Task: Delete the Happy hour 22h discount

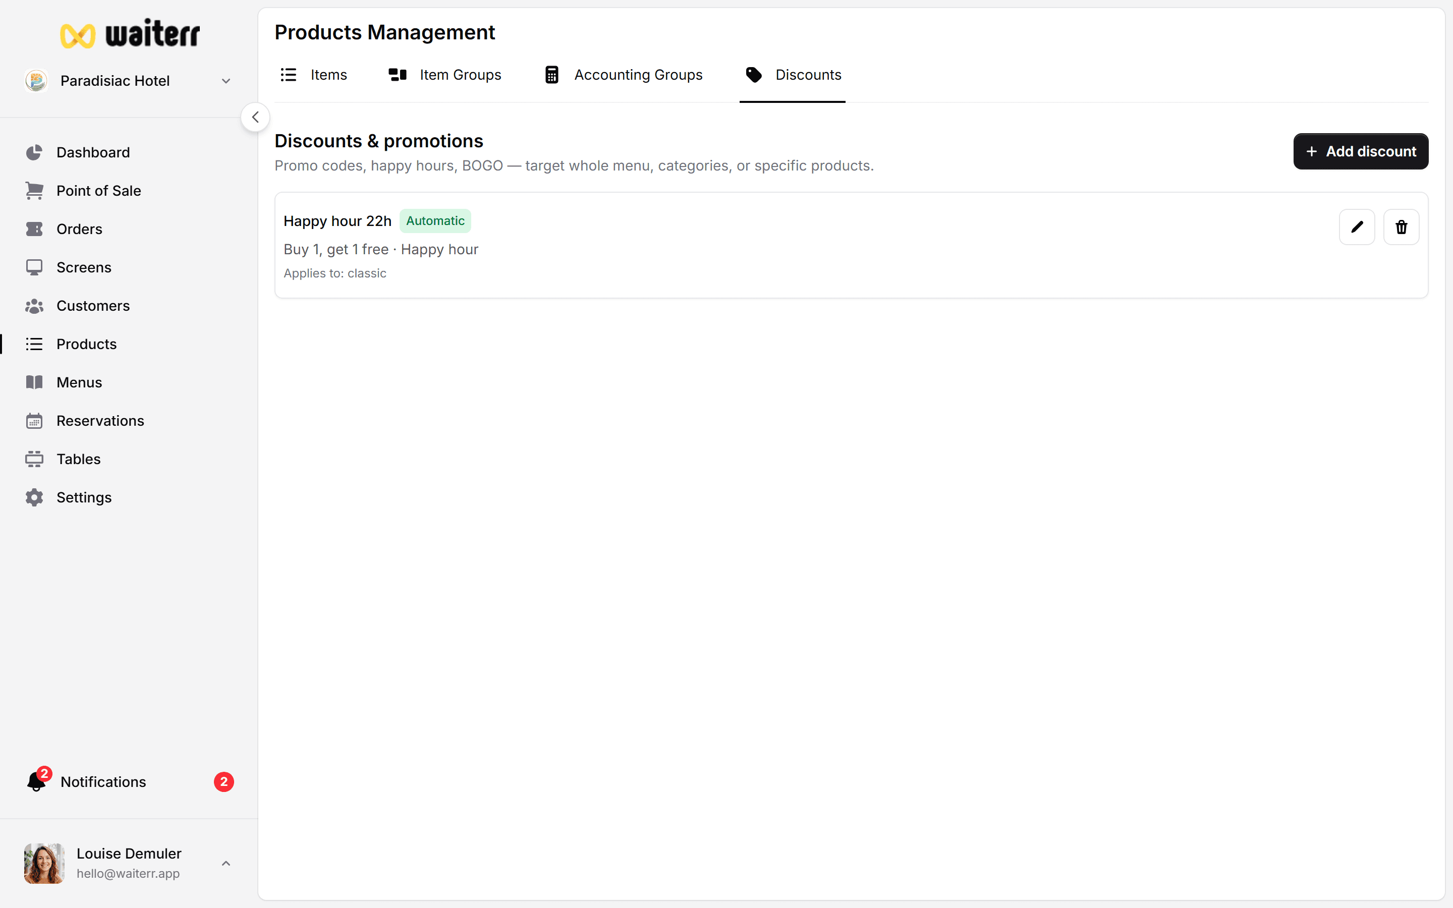Action: point(1402,227)
